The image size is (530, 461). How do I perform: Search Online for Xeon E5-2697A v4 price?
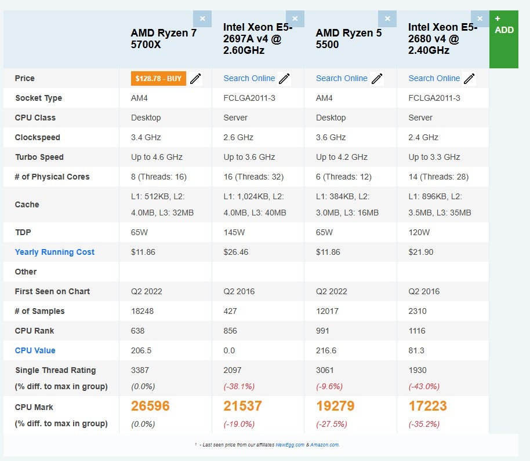(x=249, y=79)
